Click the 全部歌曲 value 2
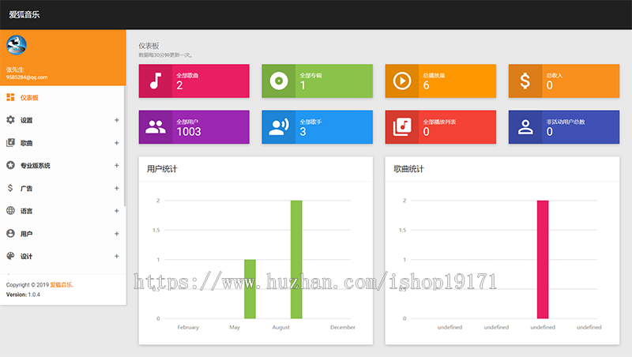The width and height of the screenshot is (632, 357). pyautogui.click(x=179, y=85)
